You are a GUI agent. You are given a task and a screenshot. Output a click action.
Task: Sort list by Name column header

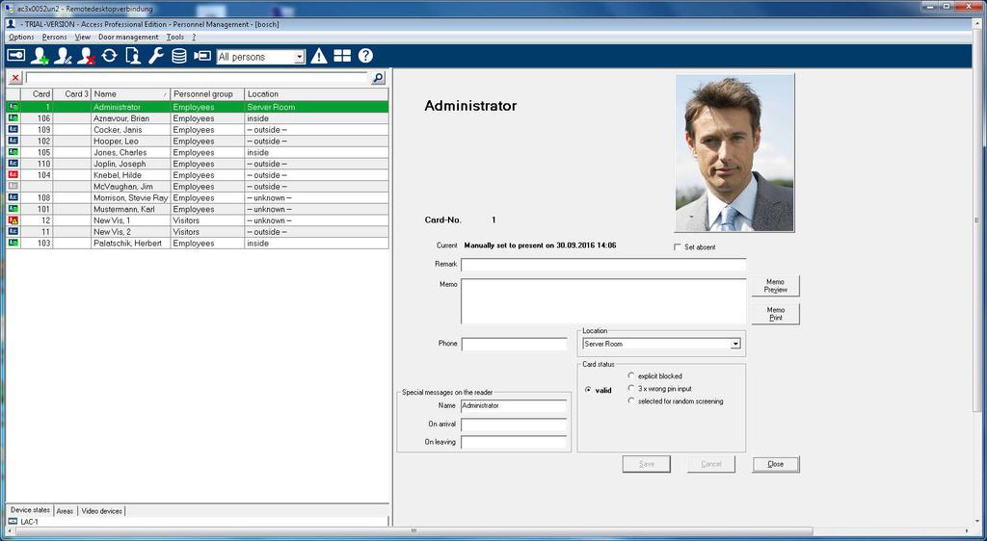tap(130, 93)
